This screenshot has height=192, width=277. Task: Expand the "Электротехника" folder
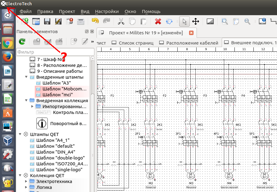click(x=26, y=181)
